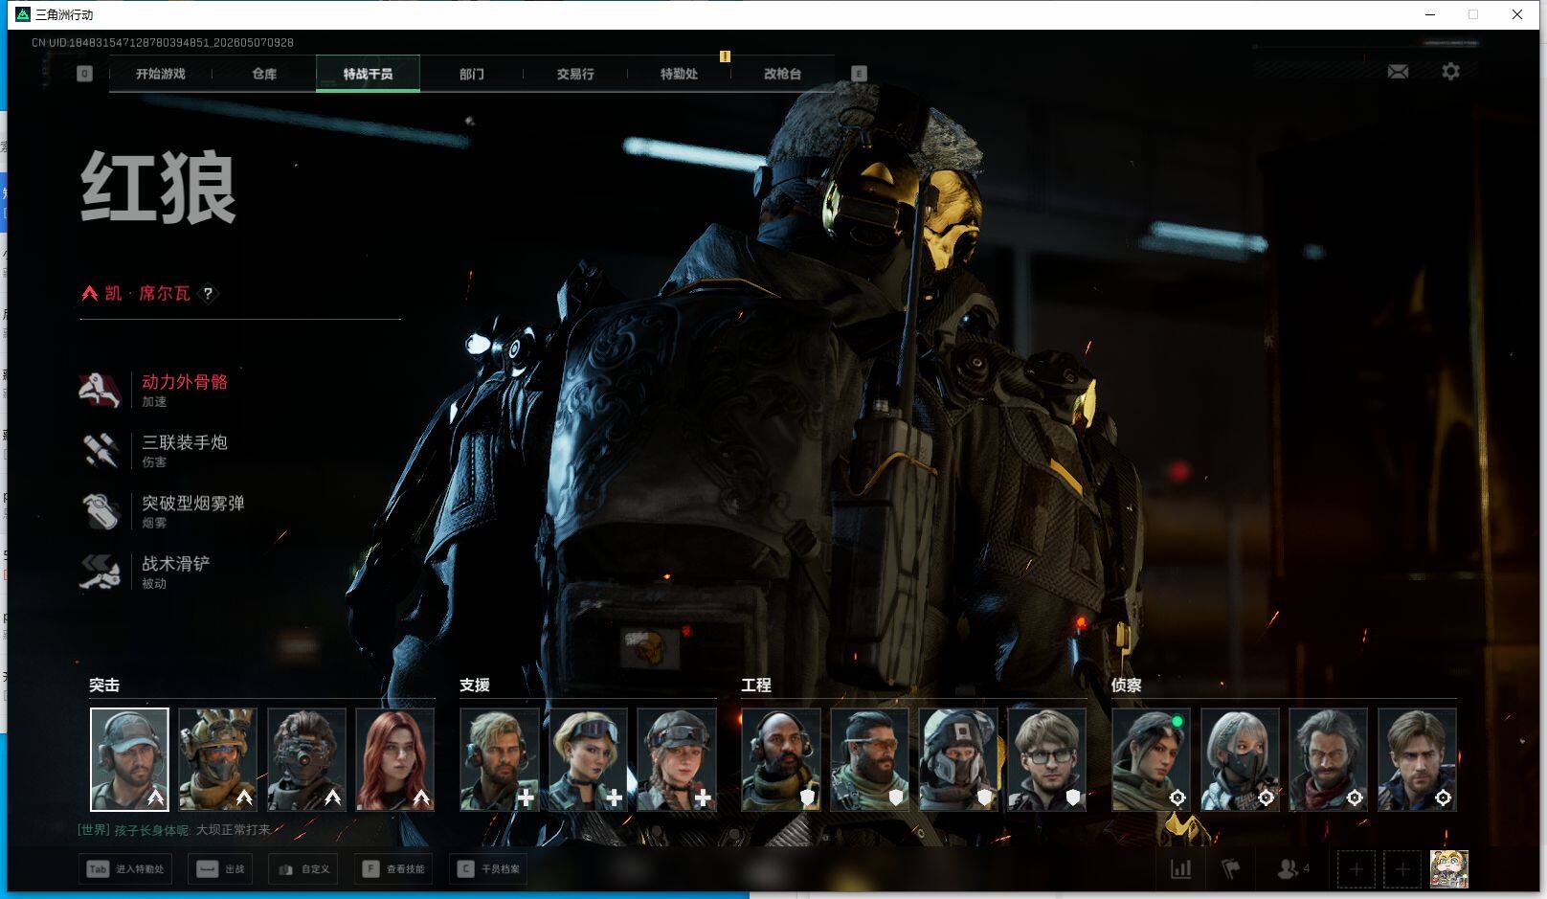Click the 进入特勤处 button

tap(125, 869)
